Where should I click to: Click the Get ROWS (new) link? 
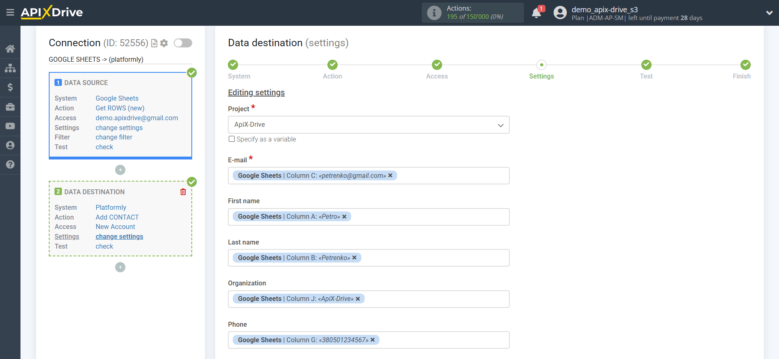pos(120,108)
